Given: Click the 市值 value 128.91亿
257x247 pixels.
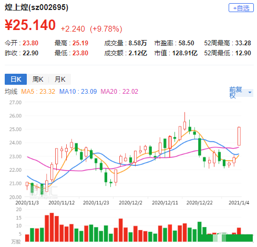Looking at the screenshot, I should 185,53.
